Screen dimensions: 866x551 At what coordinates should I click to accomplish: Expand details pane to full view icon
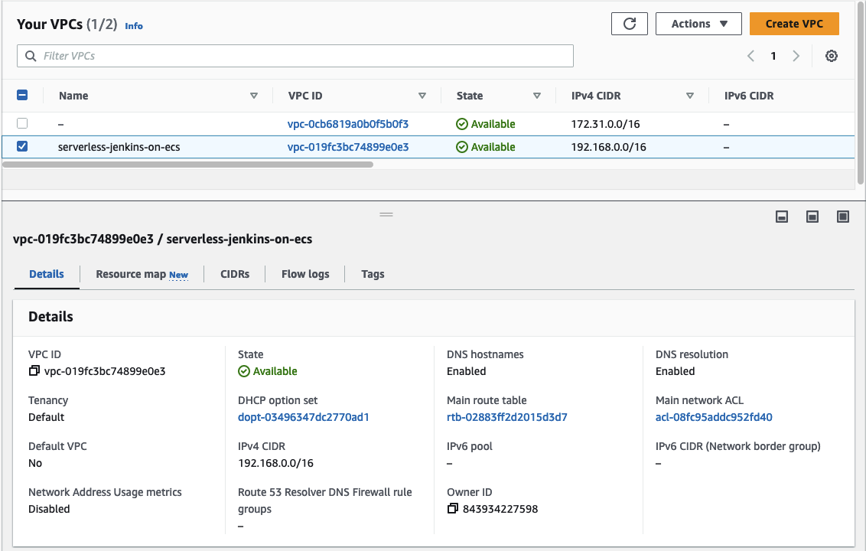point(843,217)
